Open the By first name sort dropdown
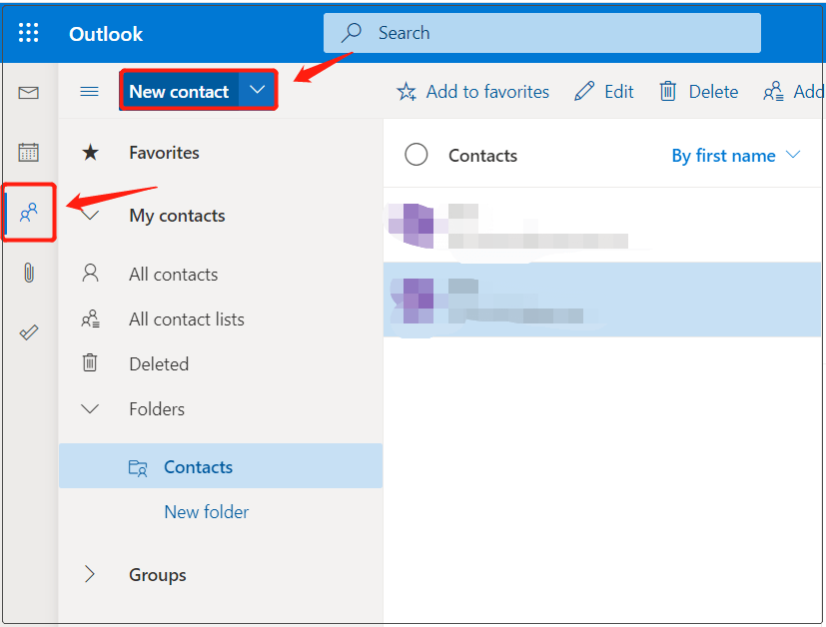The width and height of the screenshot is (826, 627). (736, 156)
